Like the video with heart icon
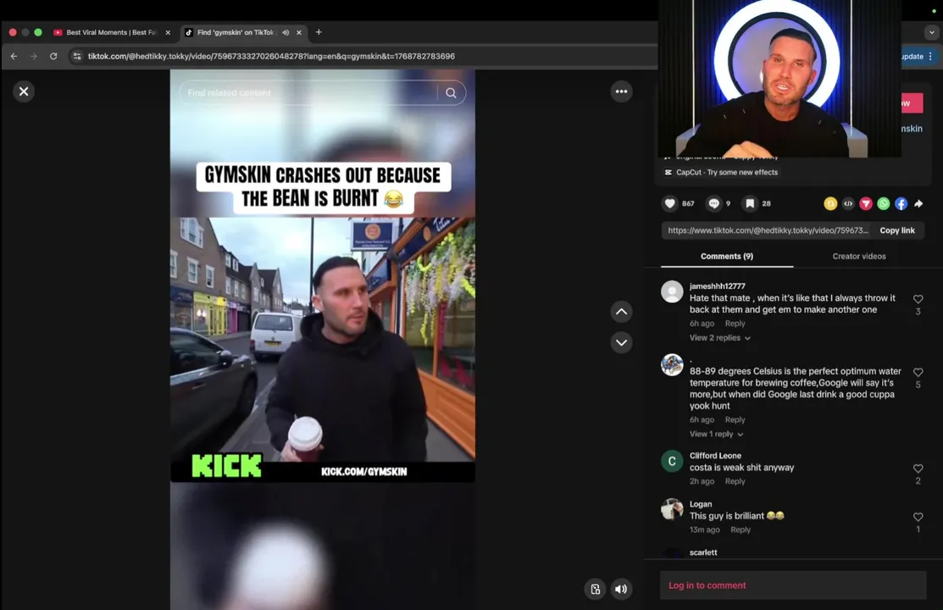The image size is (943, 610). 669,203
